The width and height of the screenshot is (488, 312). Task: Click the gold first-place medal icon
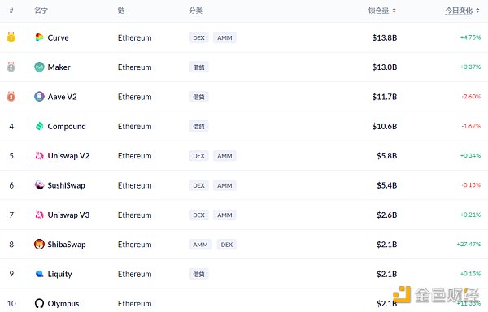click(x=11, y=37)
